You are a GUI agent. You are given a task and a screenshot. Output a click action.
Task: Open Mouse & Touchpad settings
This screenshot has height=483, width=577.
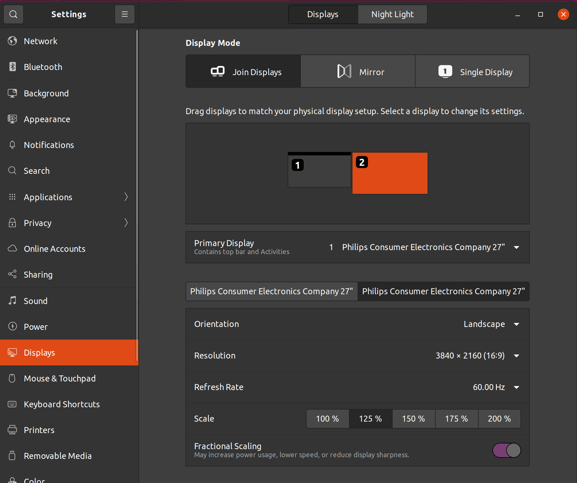60,378
